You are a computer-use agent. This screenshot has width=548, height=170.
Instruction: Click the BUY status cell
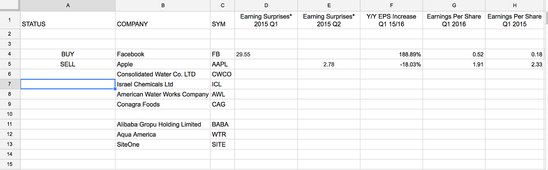(68, 54)
